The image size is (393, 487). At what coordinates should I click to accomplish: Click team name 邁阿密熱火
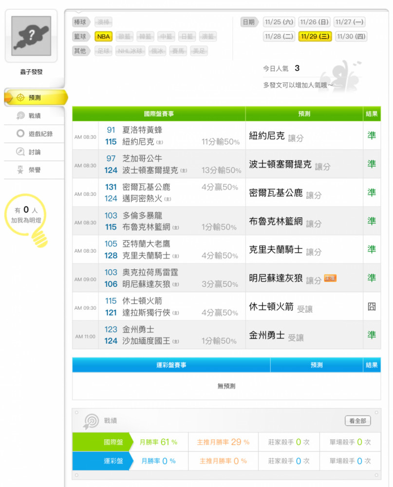[x=142, y=199]
